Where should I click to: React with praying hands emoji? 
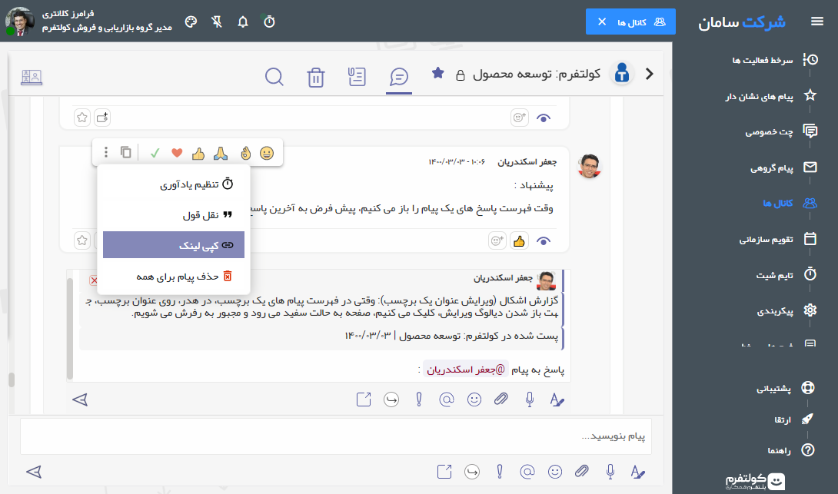tap(220, 154)
